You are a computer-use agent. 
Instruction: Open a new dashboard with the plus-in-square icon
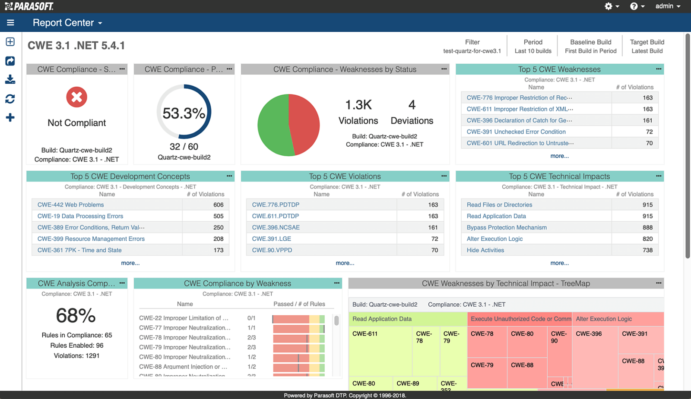click(10, 41)
